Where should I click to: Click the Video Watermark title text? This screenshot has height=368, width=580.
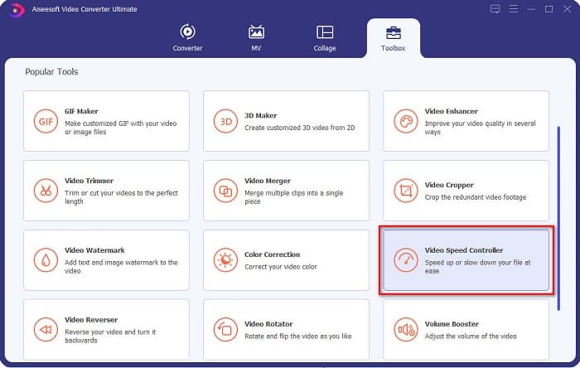[x=94, y=250]
